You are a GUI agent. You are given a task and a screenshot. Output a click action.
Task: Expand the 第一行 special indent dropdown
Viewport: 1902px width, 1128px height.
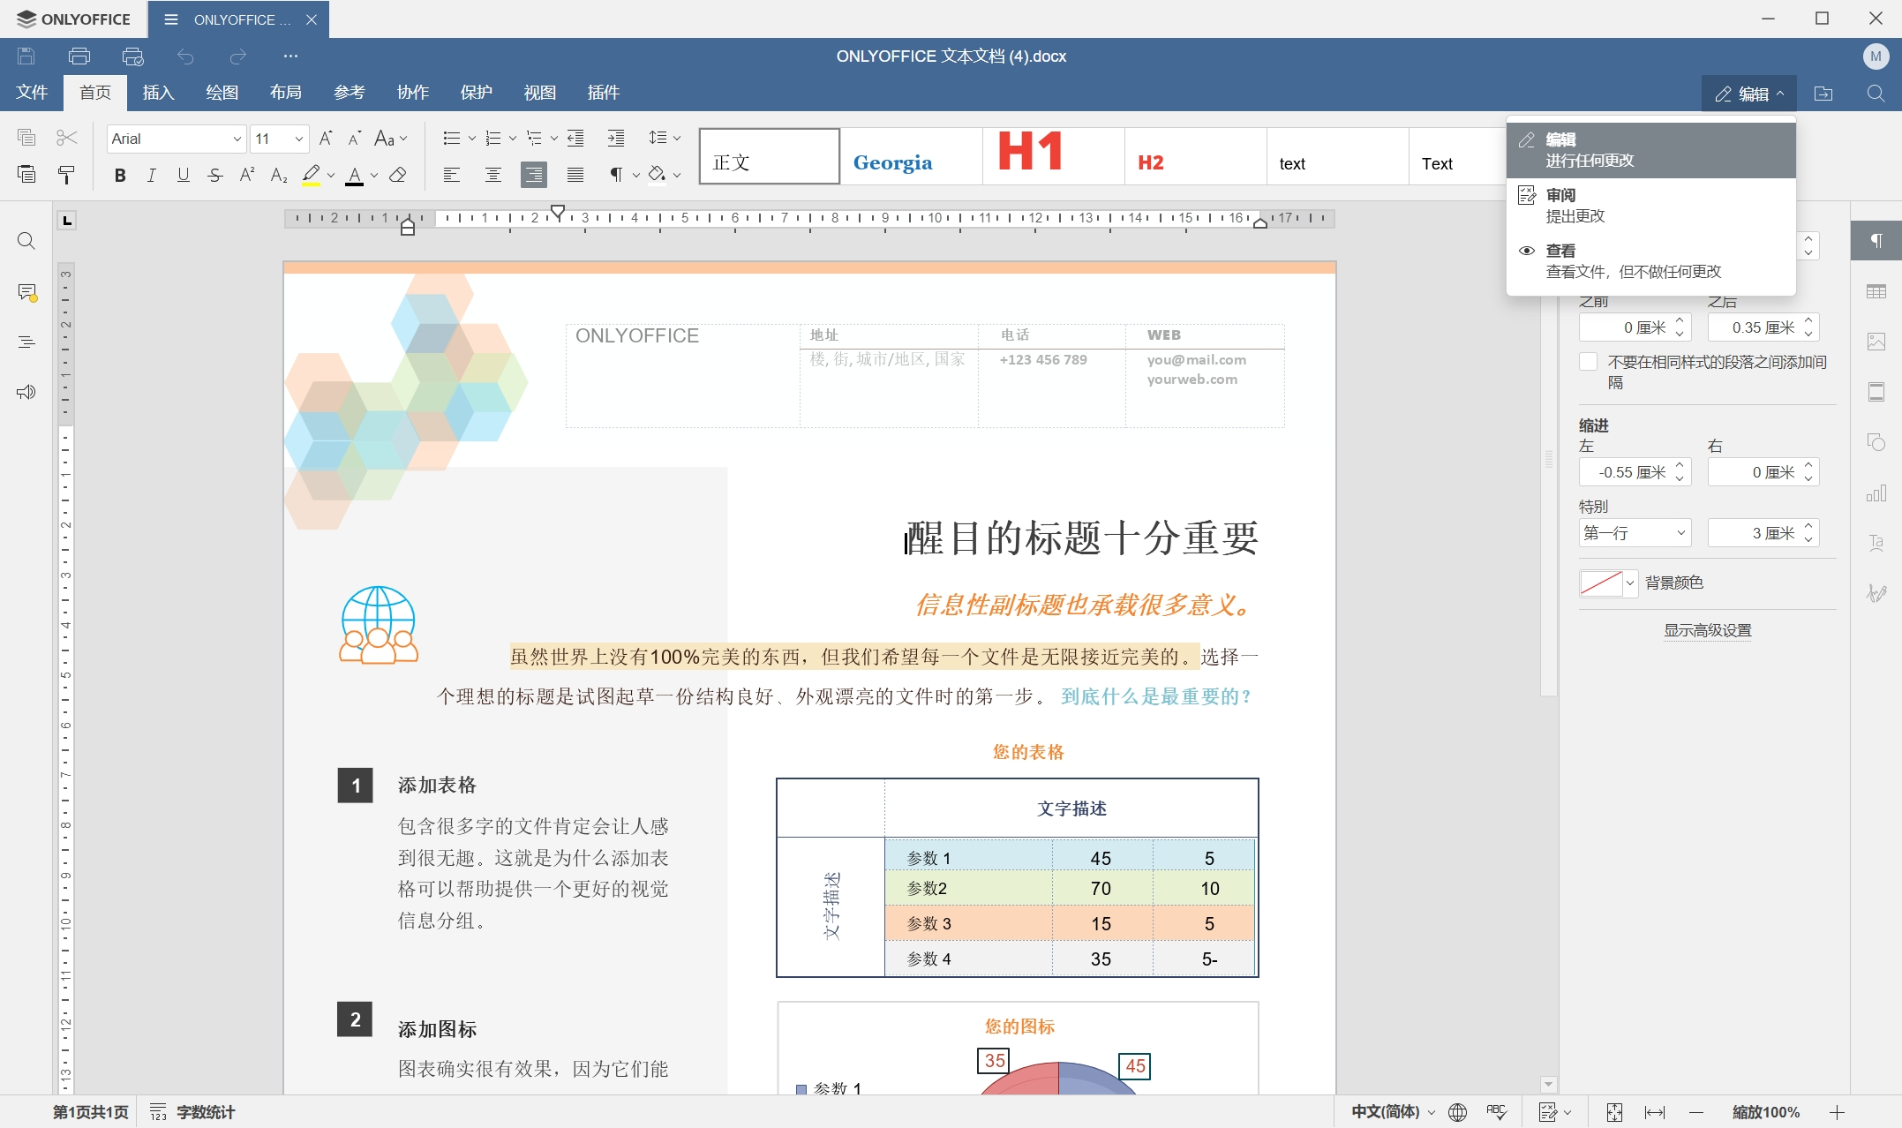pyautogui.click(x=1635, y=533)
